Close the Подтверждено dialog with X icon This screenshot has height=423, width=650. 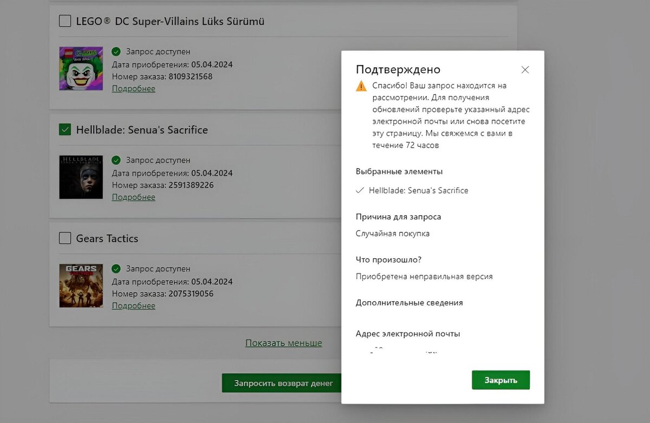click(524, 70)
